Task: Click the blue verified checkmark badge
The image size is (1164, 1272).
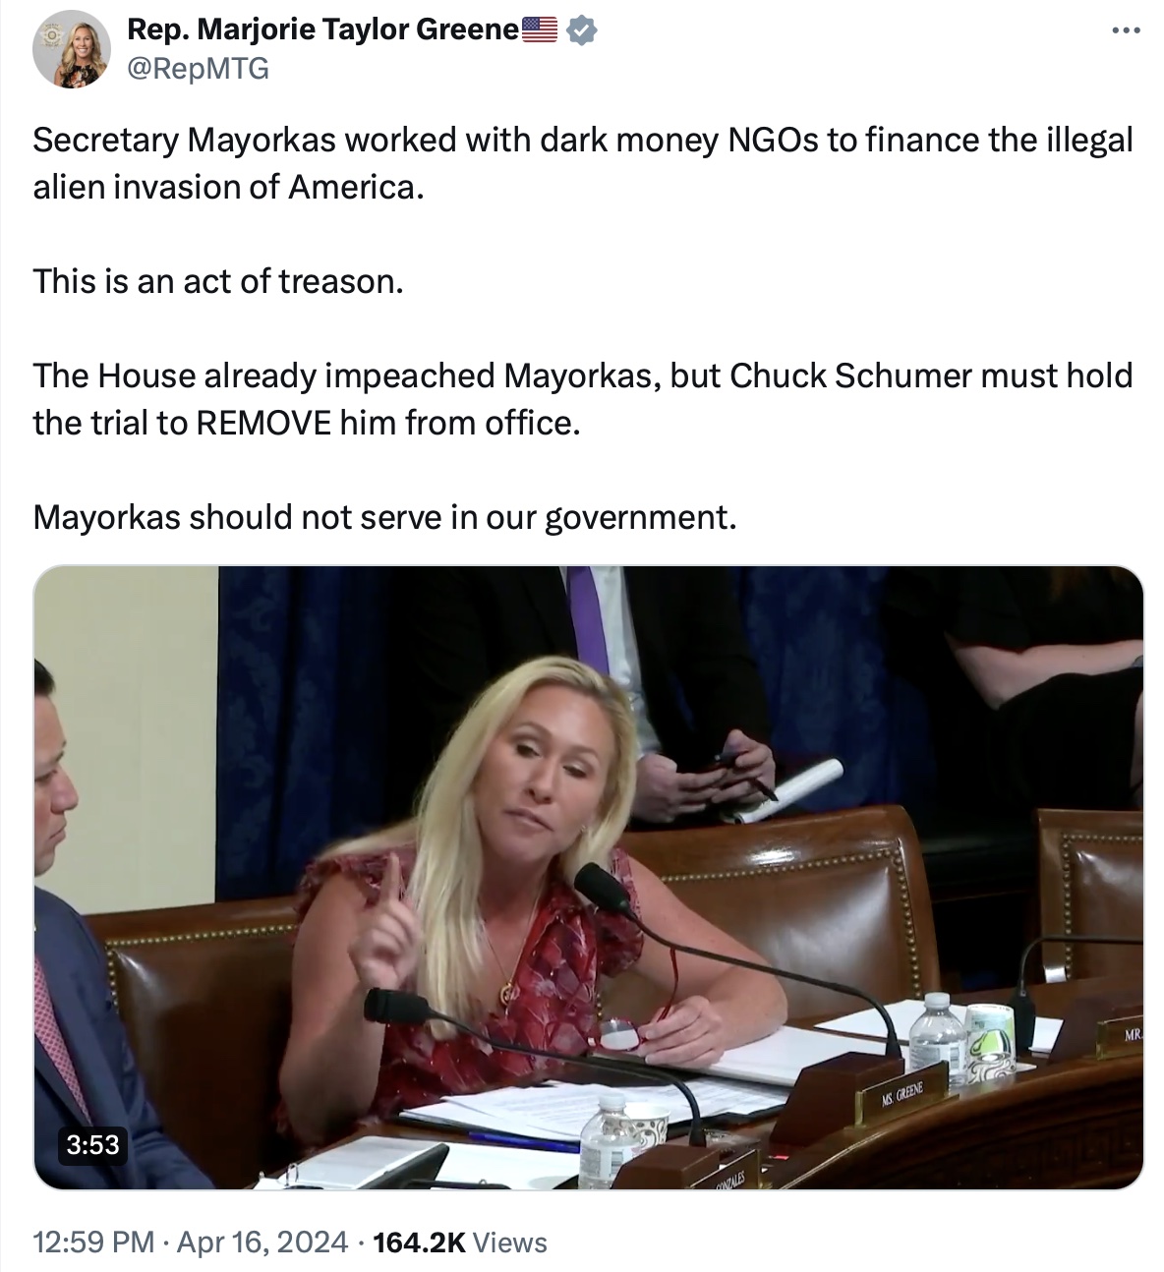Action: click(x=582, y=30)
